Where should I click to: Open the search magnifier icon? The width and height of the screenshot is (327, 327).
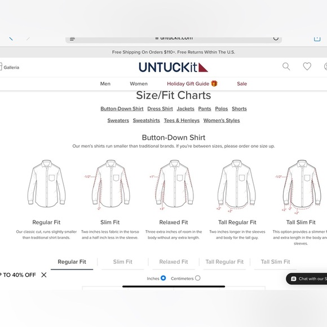[x=286, y=67]
